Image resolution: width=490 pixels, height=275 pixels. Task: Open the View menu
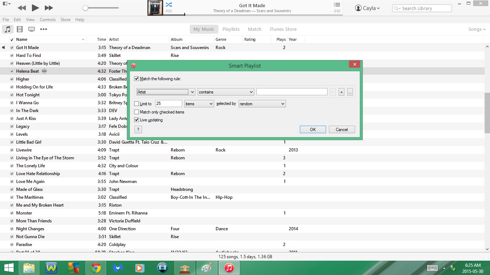[30, 20]
